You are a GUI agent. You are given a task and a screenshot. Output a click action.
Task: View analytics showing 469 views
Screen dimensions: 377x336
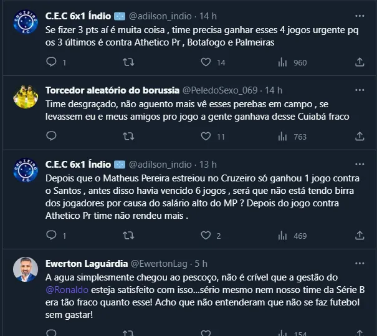[282, 236]
